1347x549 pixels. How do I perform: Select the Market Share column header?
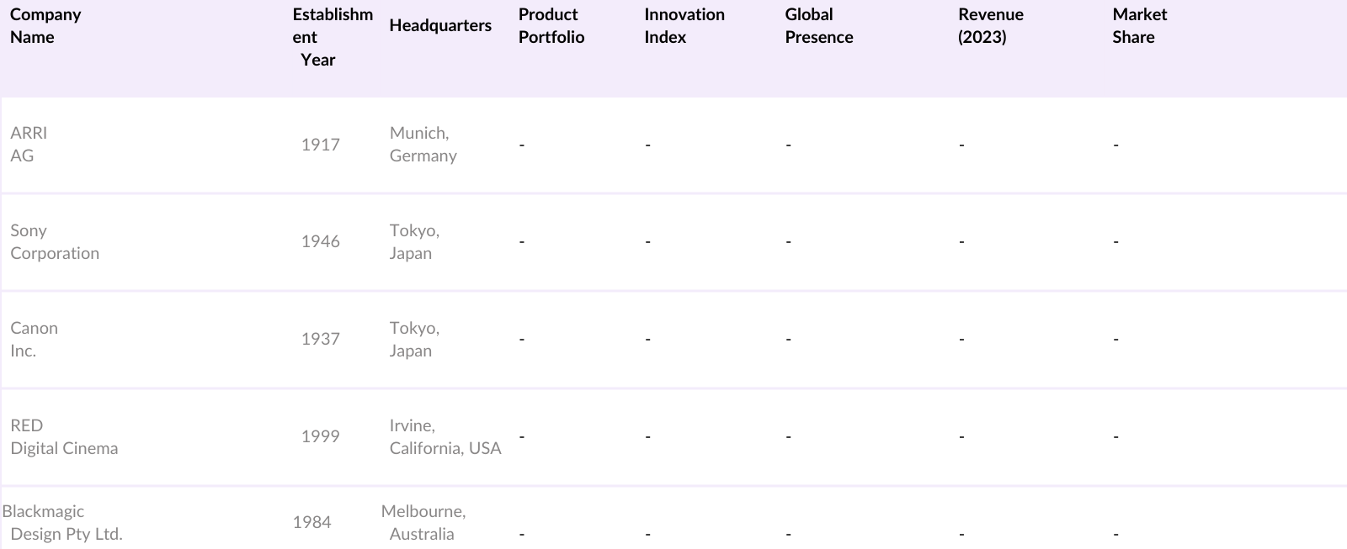(x=1139, y=26)
